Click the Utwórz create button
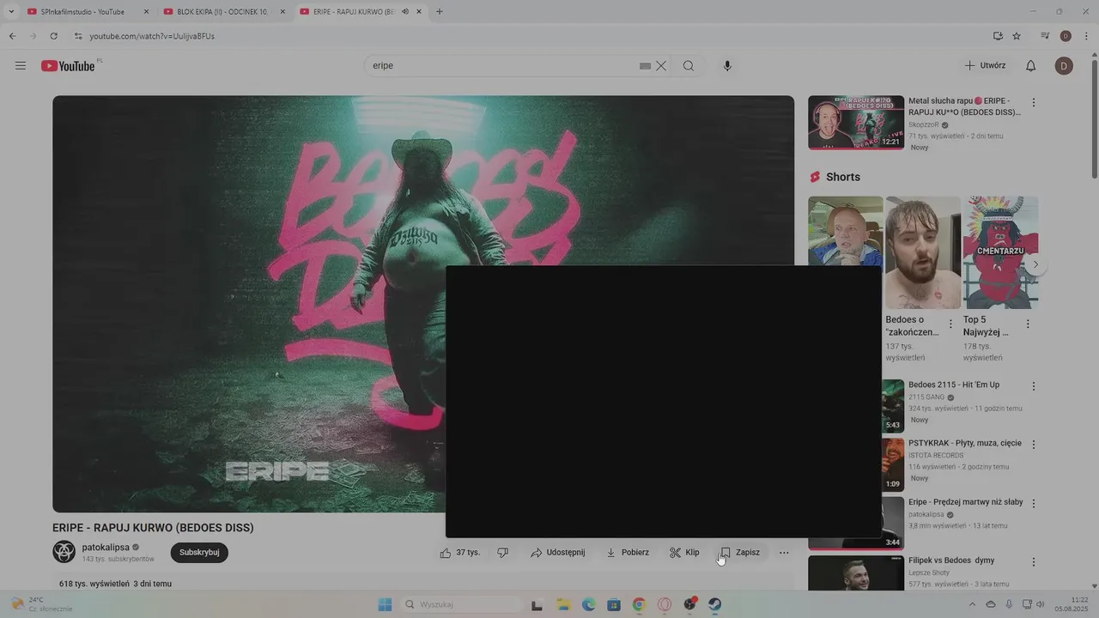Screen dimensions: 1099x618 pos(985,66)
